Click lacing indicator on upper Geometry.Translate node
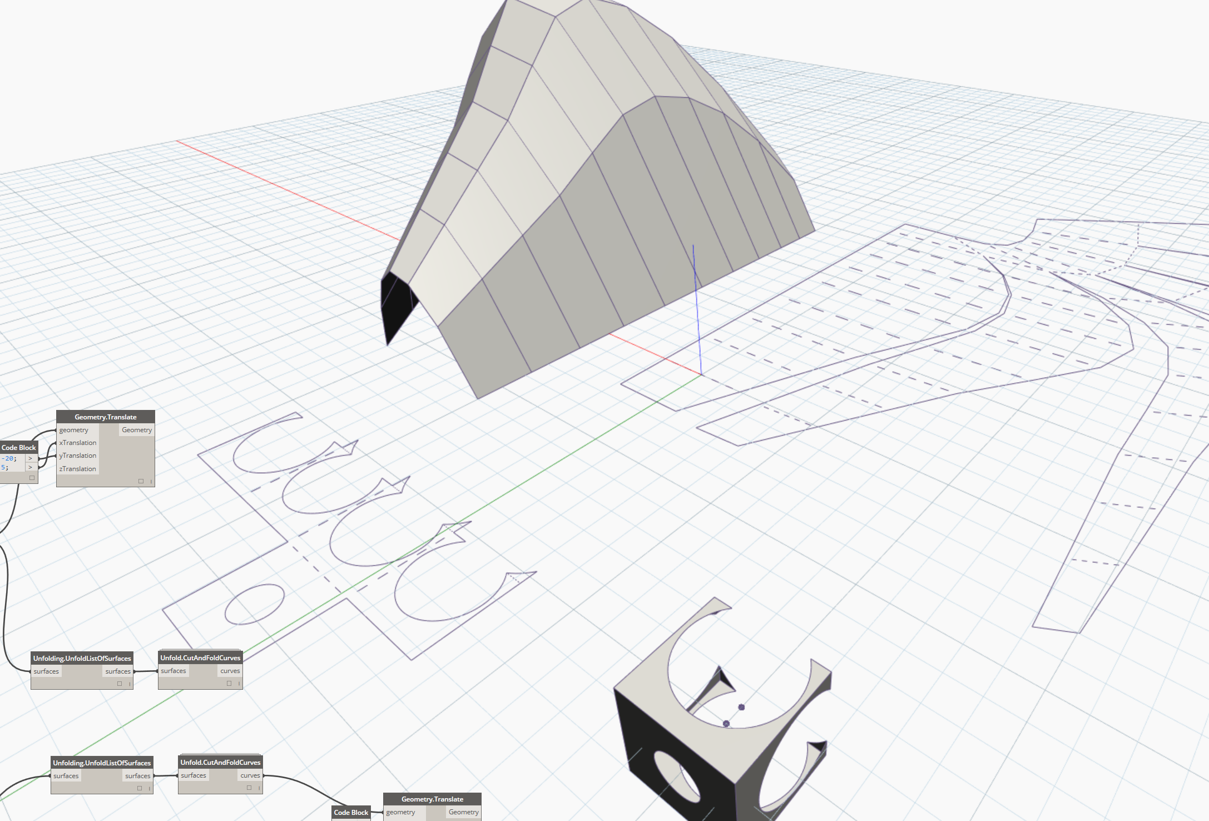1209x821 pixels. [151, 481]
